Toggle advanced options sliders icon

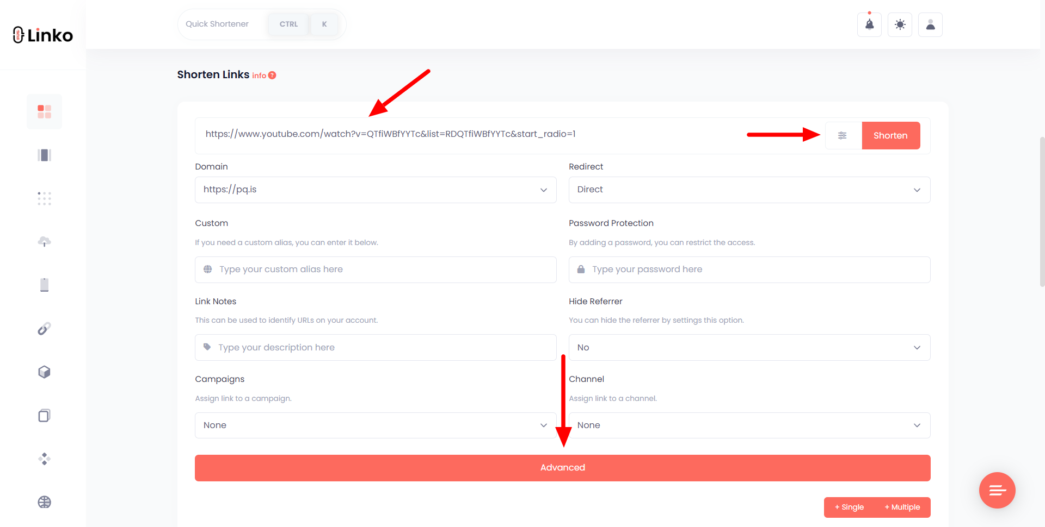click(x=842, y=135)
